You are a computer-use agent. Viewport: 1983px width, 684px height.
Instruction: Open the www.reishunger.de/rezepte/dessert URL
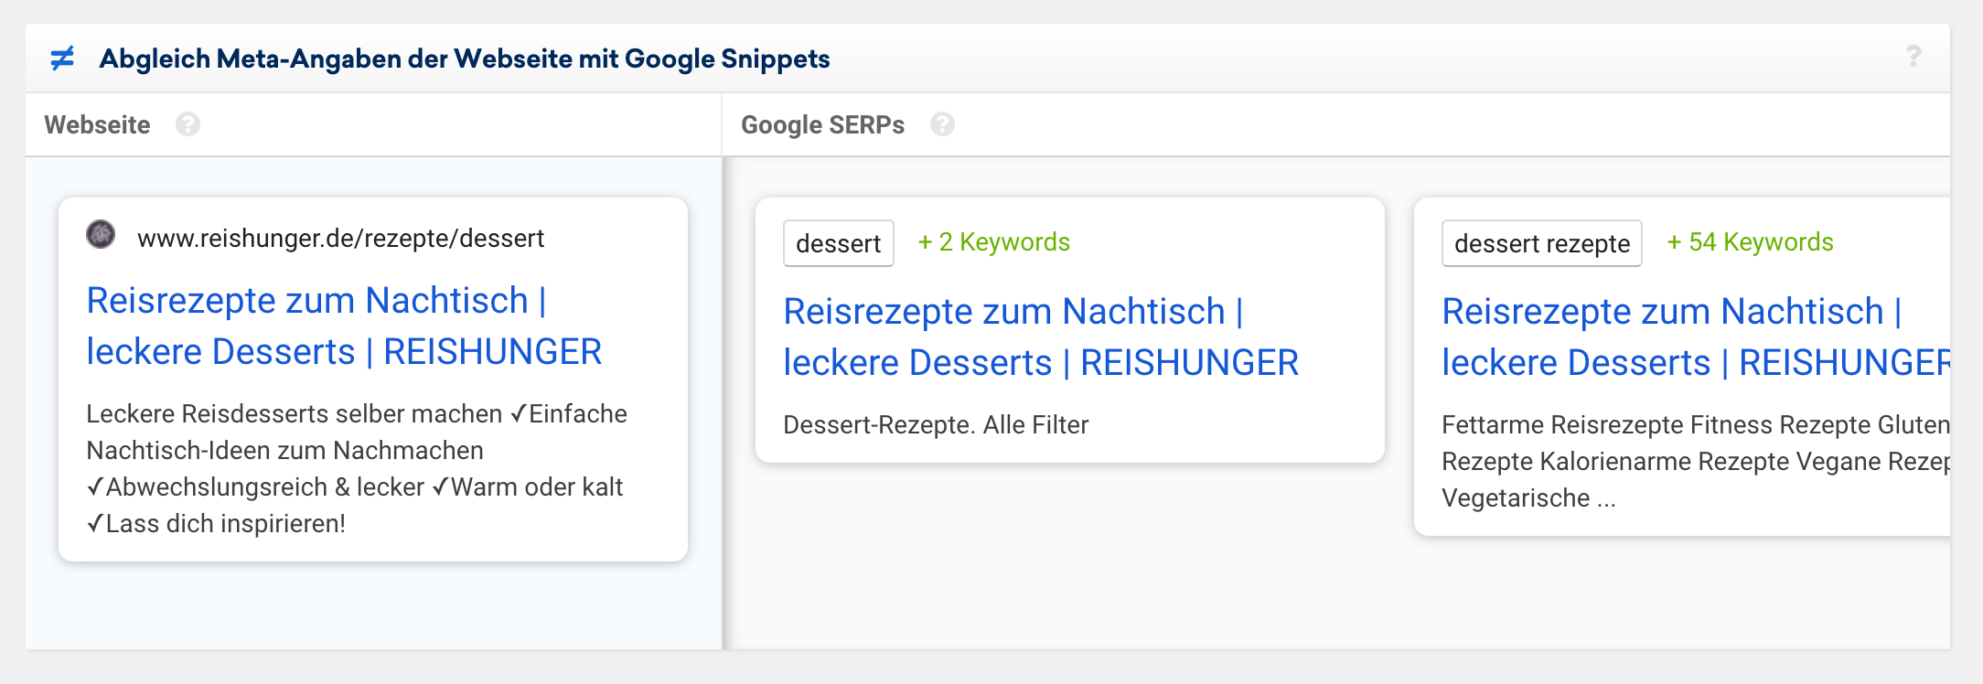[x=340, y=239]
